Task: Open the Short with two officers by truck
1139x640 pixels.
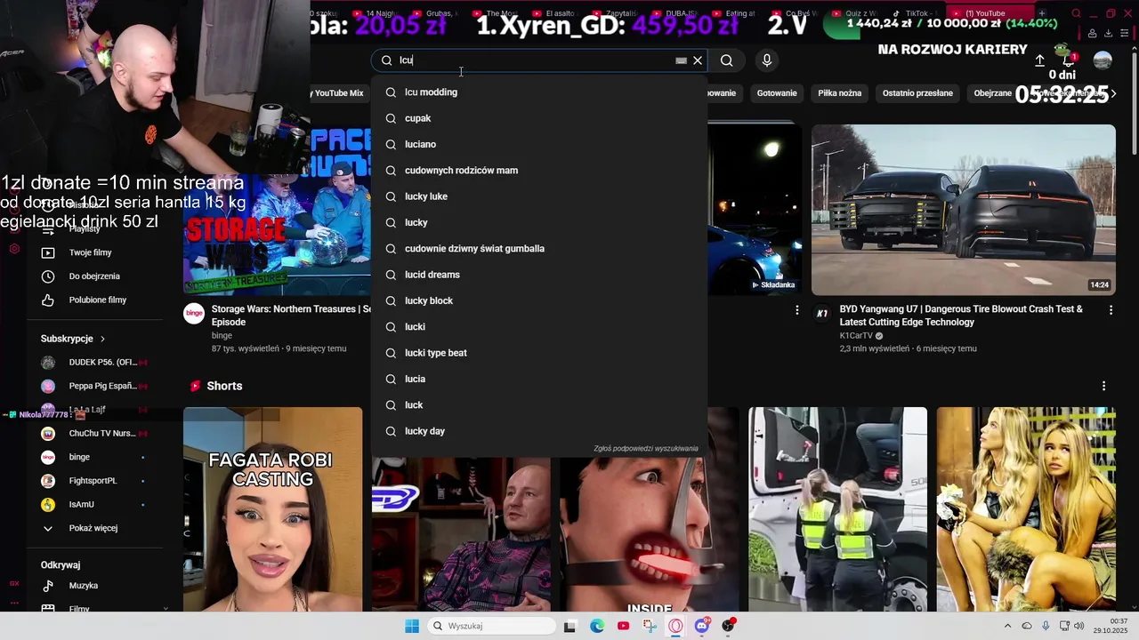Action: coord(837,509)
